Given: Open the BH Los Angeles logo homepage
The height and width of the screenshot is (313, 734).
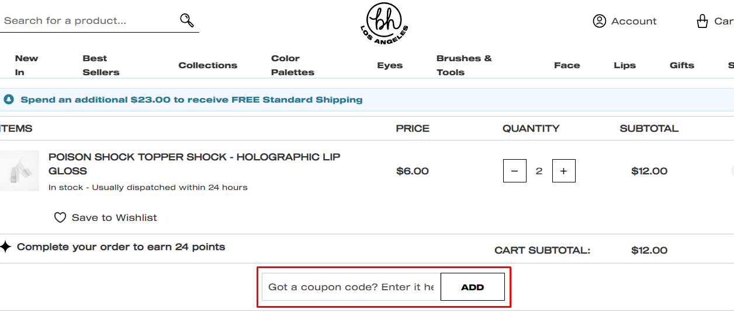Looking at the screenshot, I should click(x=384, y=24).
